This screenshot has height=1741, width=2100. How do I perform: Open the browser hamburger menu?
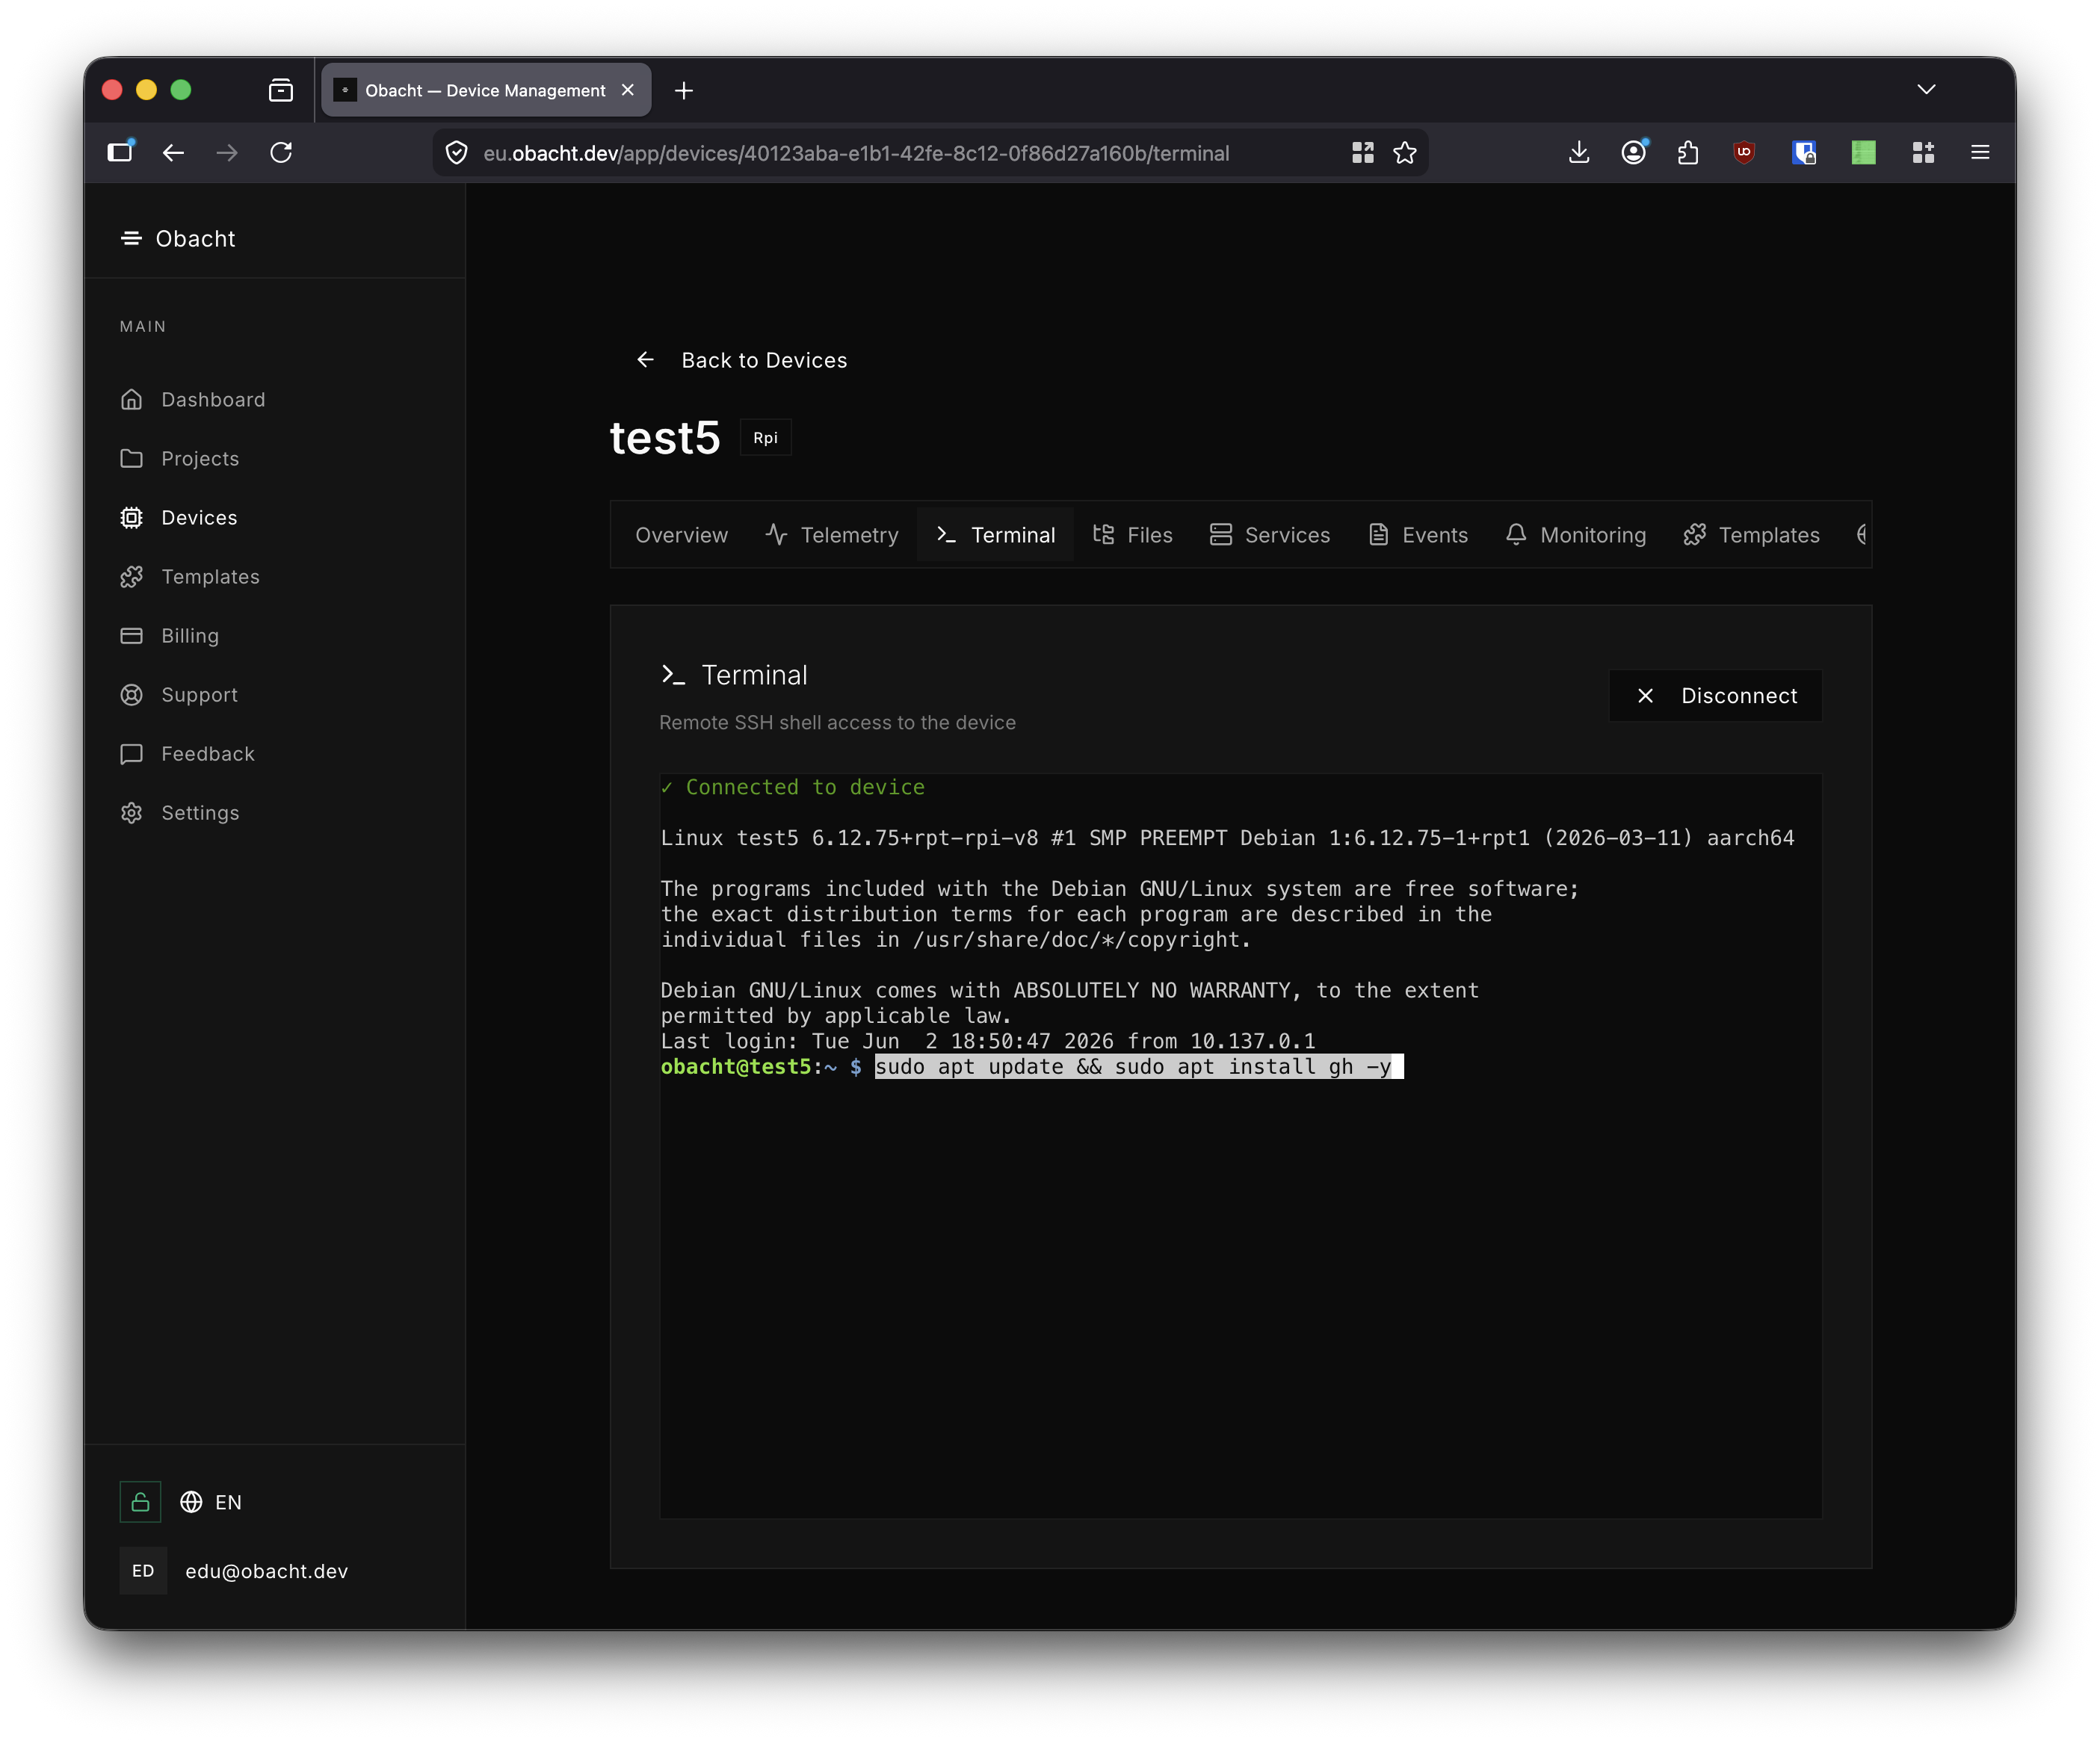coord(1980,152)
